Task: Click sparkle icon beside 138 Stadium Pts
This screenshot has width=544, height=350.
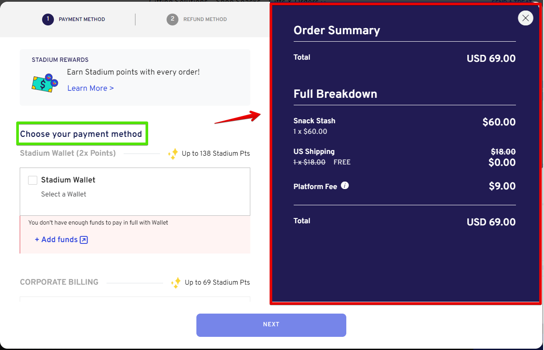Action: tap(173, 154)
